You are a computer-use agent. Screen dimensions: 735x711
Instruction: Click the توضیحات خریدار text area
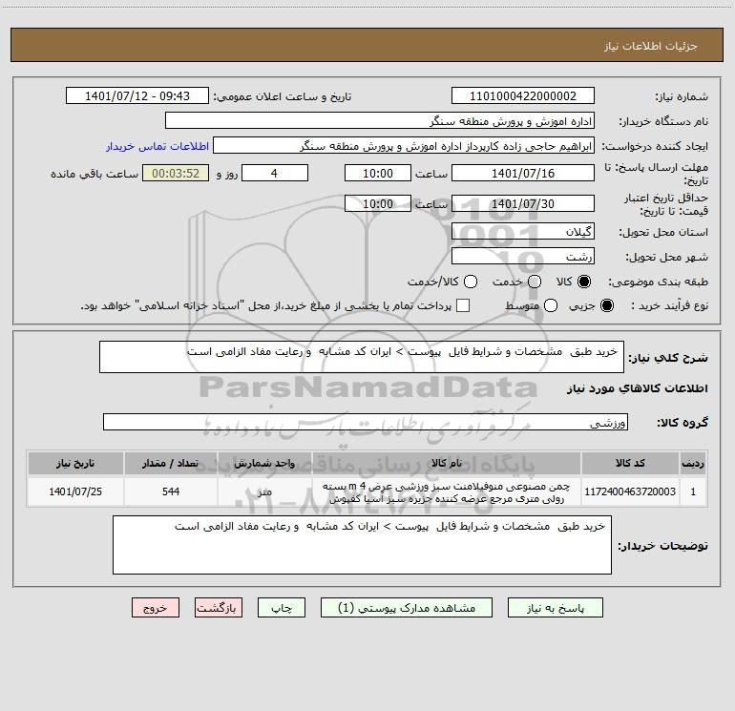pos(362,545)
